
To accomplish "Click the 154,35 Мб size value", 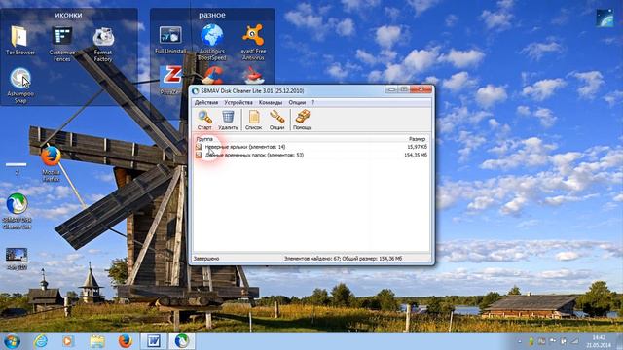I will 416,156.
